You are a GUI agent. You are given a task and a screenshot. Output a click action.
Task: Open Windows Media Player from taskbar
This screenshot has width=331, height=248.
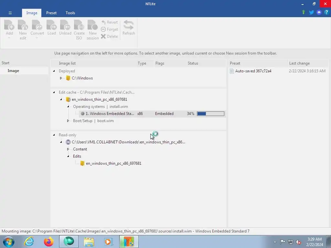click(x=109, y=242)
